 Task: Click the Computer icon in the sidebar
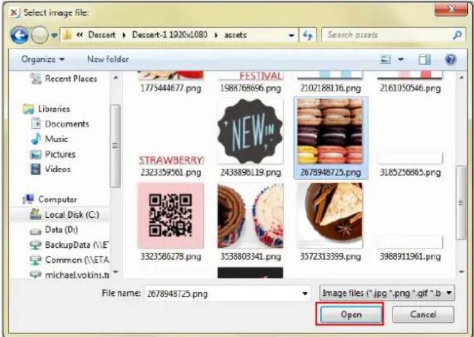point(29,199)
